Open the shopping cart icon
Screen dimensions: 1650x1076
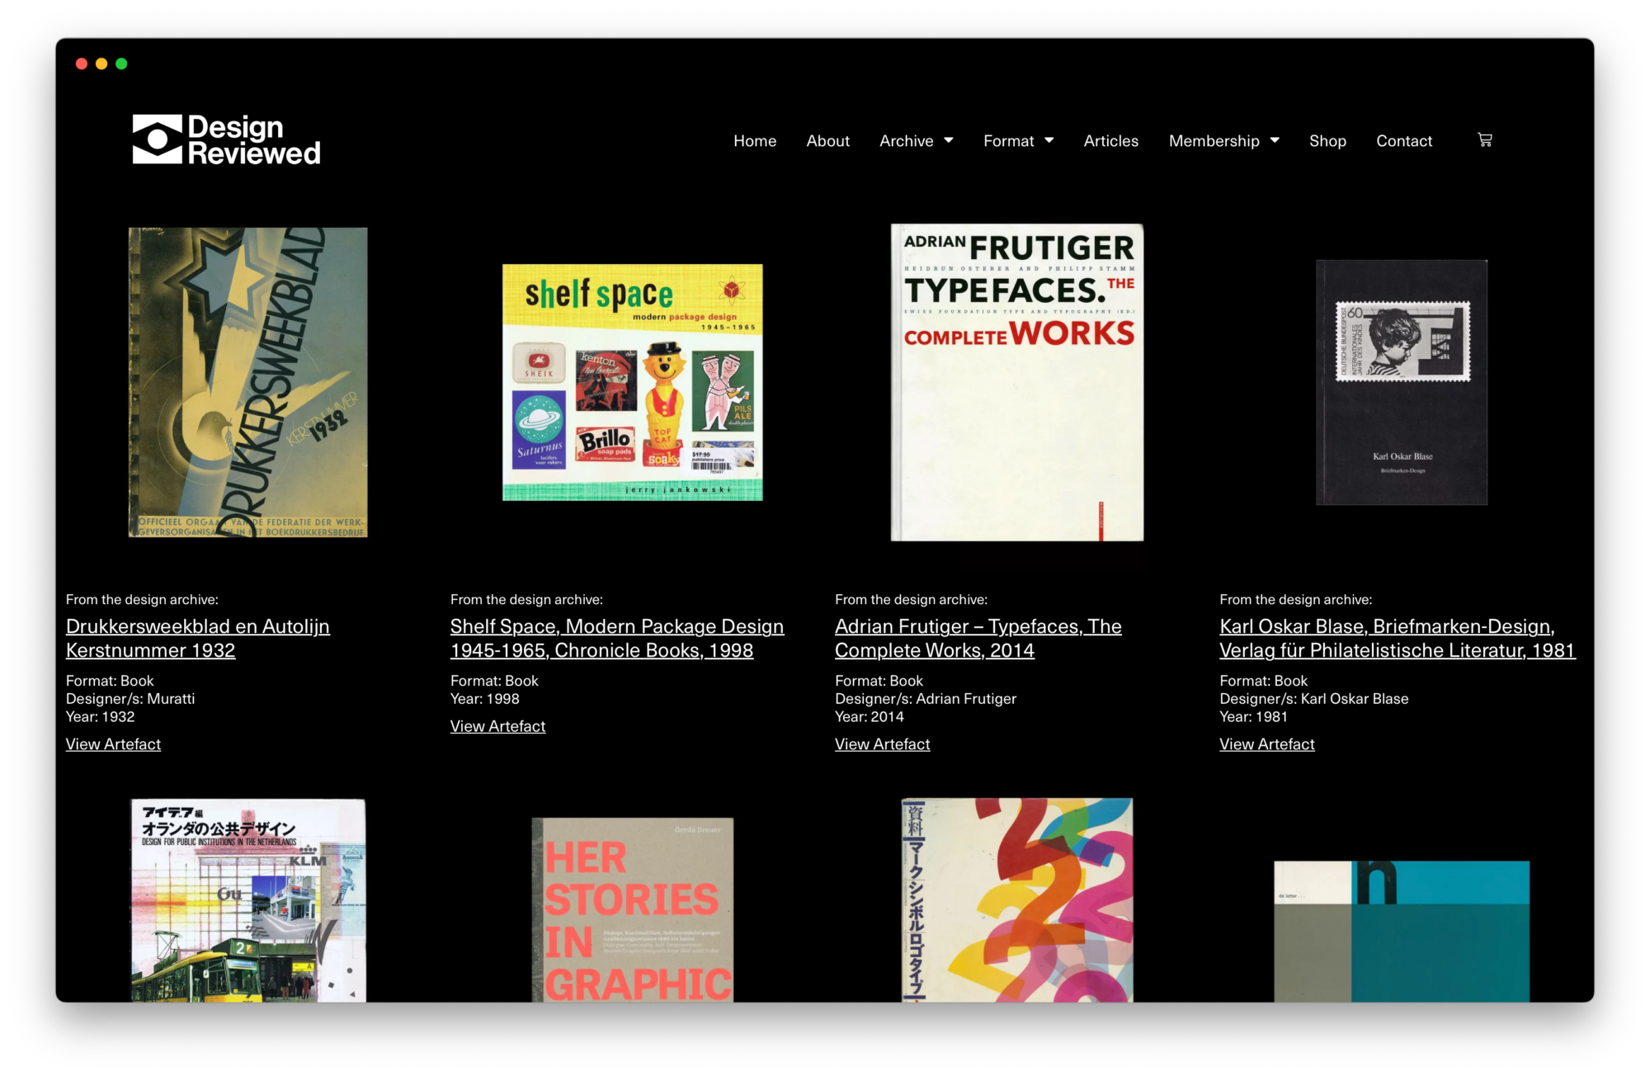click(1484, 139)
